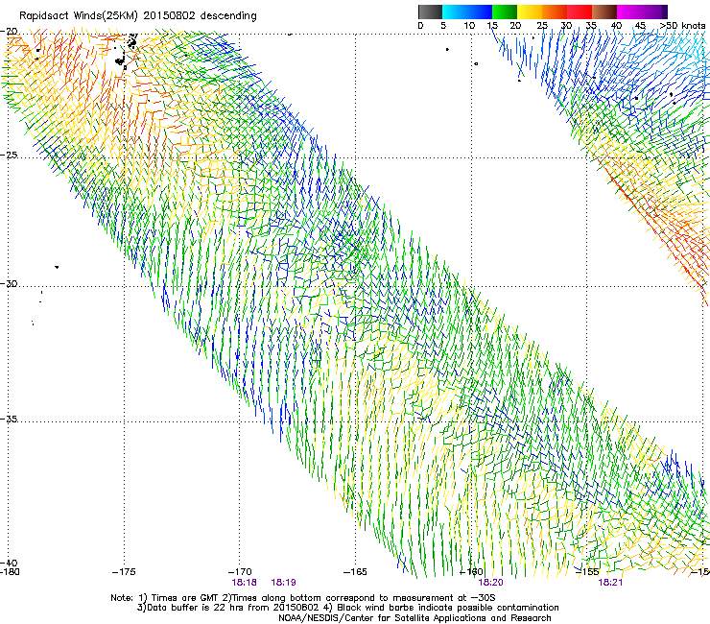Click the purple 40-50 knots legend swatch
The image size is (710, 624).
(642, 12)
